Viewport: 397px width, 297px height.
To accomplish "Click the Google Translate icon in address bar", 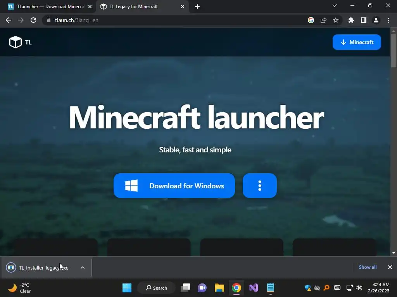I will tap(311, 20).
